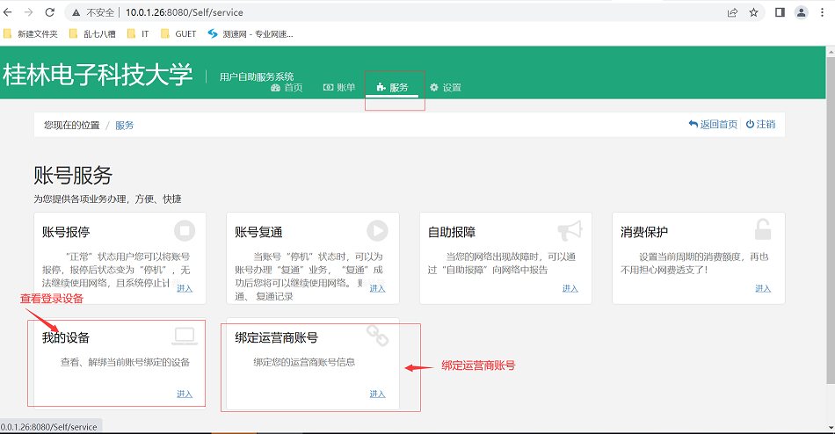The image size is (835, 434).
Task: Click the play icon on 账号复通 card
Action: [x=377, y=231]
